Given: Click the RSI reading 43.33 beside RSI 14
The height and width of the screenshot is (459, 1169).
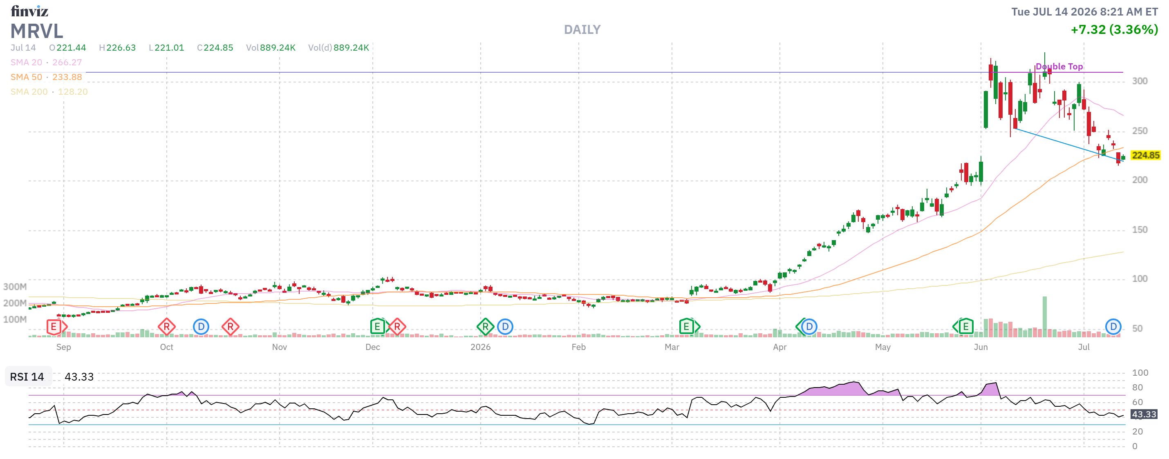Looking at the screenshot, I should pyautogui.click(x=79, y=377).
